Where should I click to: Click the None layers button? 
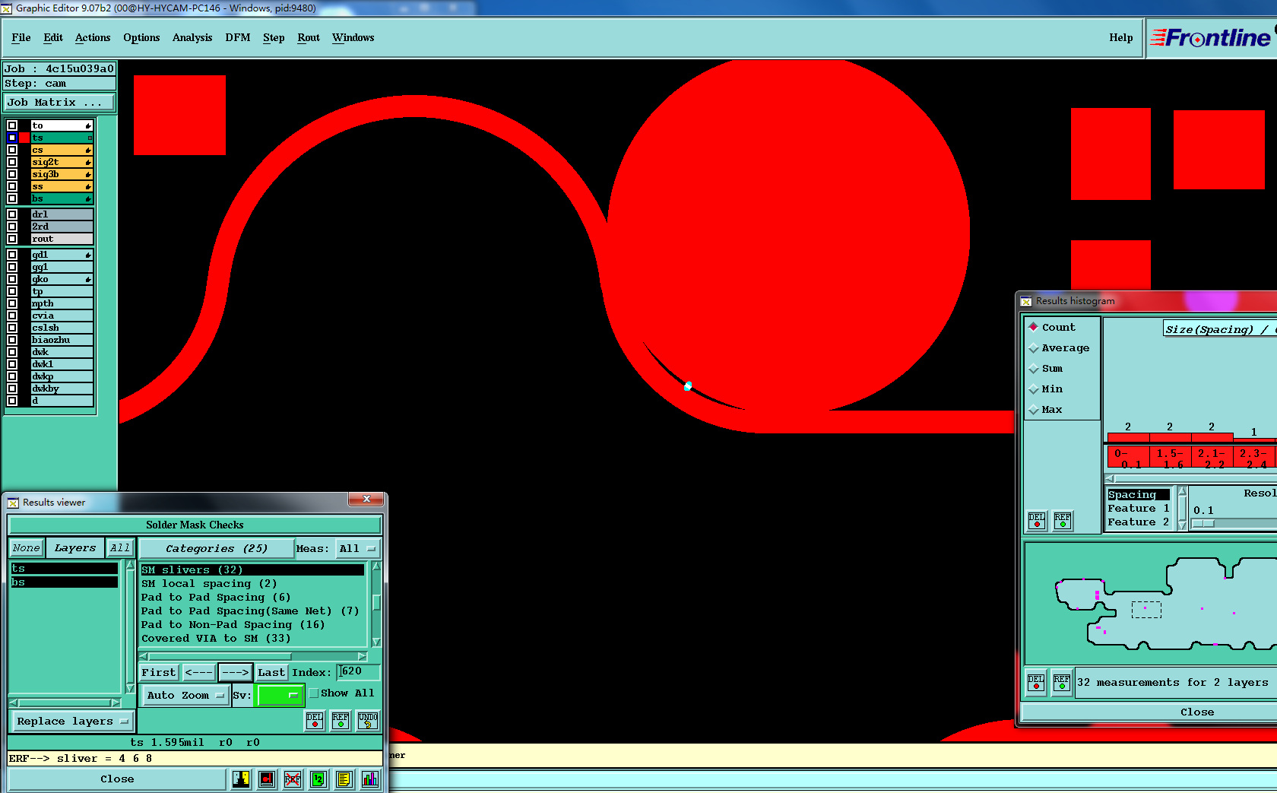point(26,547)
